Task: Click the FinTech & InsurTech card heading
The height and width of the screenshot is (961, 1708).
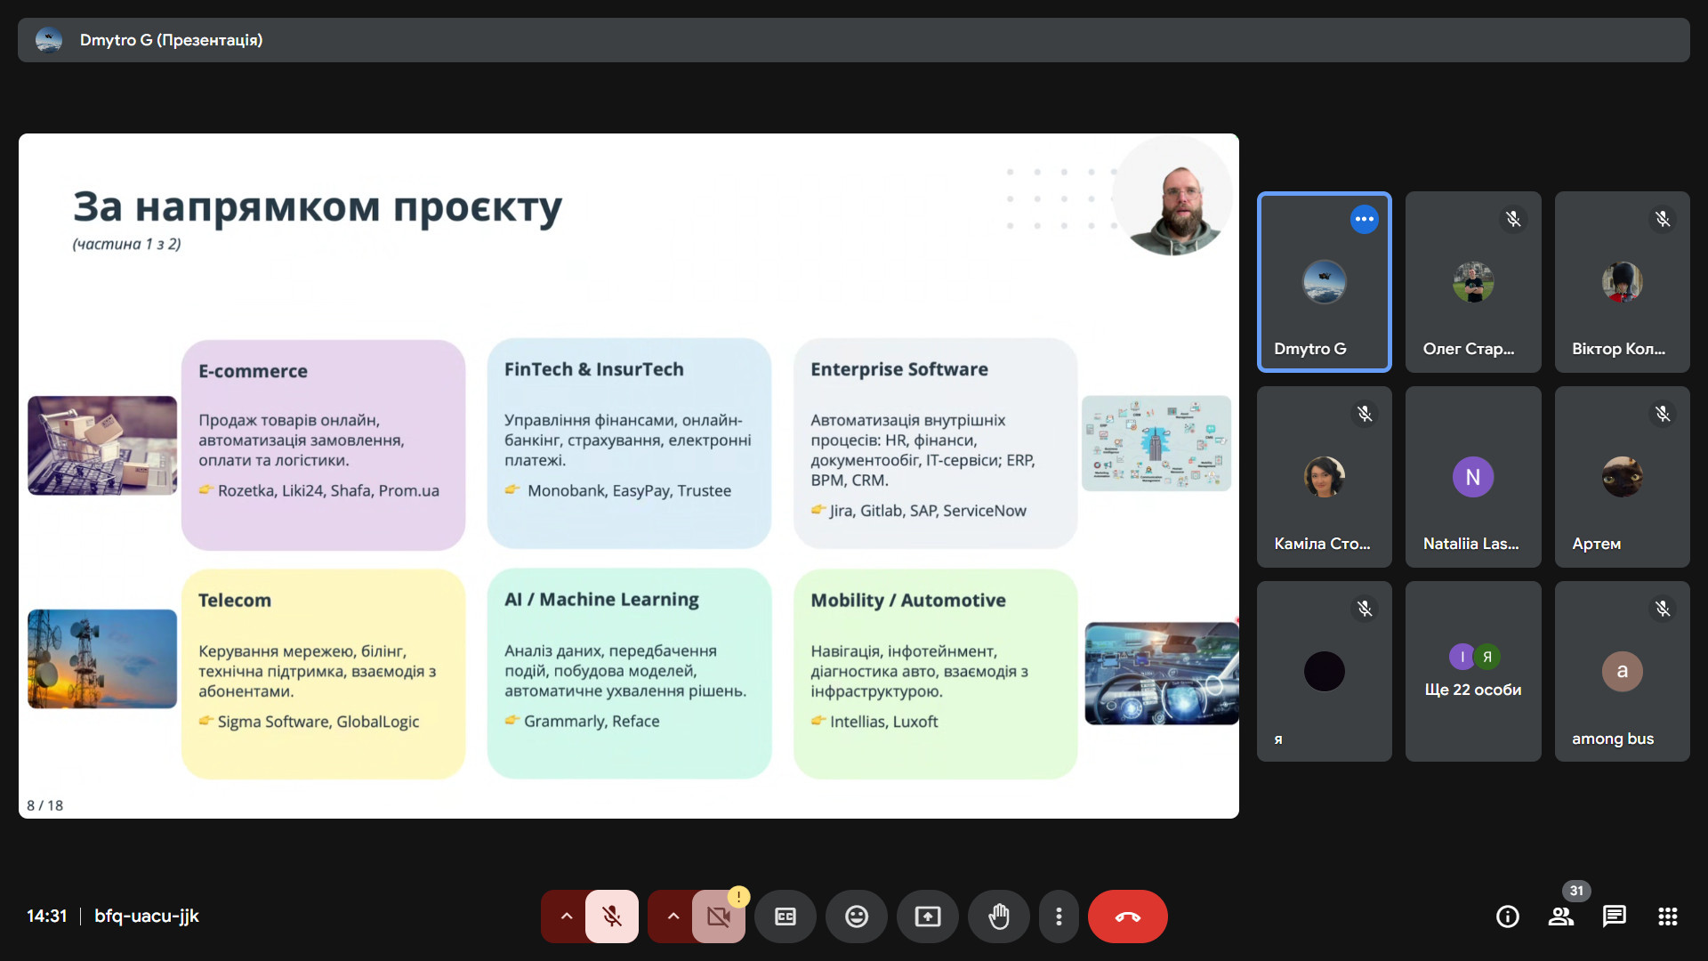Action: click(594, 369)
